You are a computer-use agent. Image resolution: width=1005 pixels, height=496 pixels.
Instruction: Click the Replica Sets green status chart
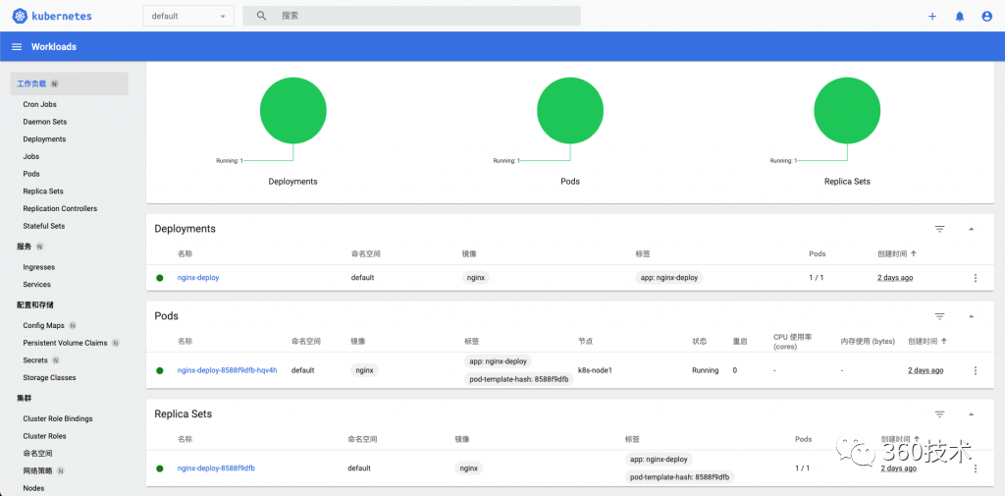point(847,110)
